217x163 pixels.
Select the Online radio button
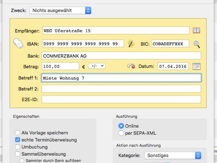(121, 126)
